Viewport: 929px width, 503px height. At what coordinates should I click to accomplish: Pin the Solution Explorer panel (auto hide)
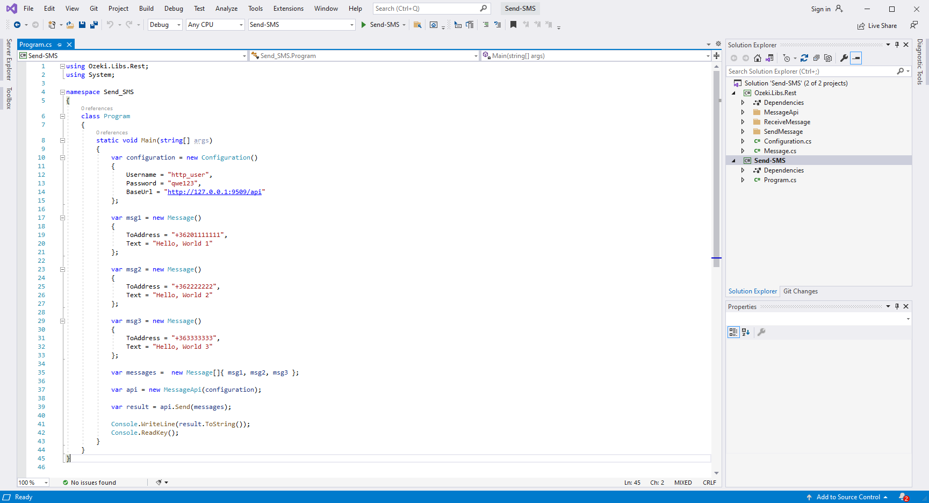[897, 45]
